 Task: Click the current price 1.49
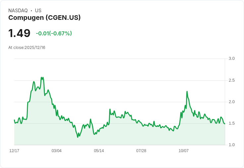pos(19,33)
